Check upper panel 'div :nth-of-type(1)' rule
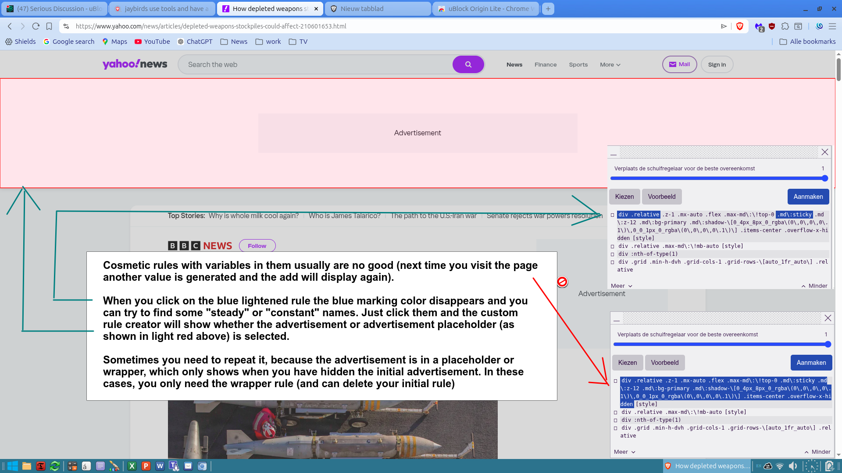 [x=613, y=254]
